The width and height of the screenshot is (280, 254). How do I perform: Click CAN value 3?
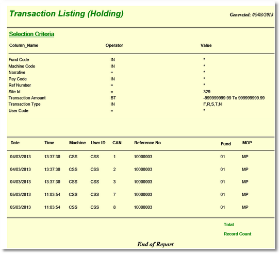coord(114,182)
